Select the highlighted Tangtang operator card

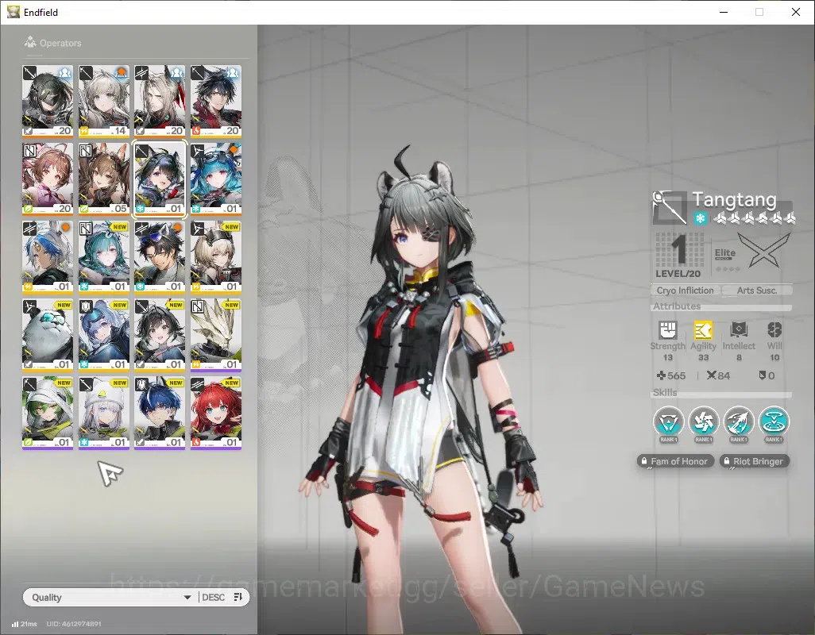coord(160,179)
